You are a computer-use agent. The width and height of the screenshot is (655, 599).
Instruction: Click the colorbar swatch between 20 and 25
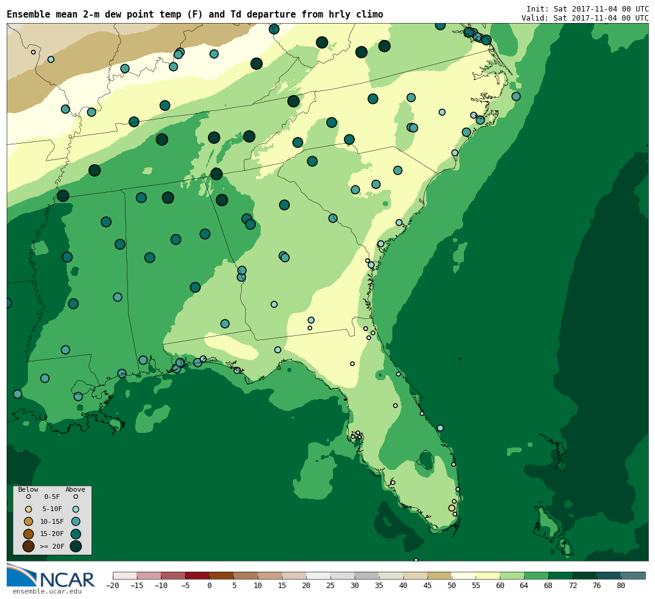tap(319, 575)
